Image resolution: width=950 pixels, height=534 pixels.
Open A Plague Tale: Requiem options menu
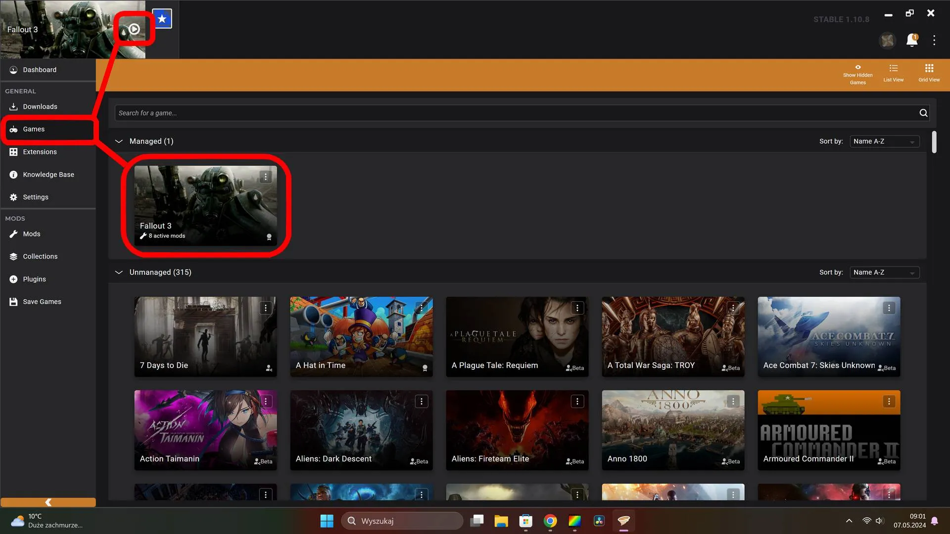click(x=577, y=308)
